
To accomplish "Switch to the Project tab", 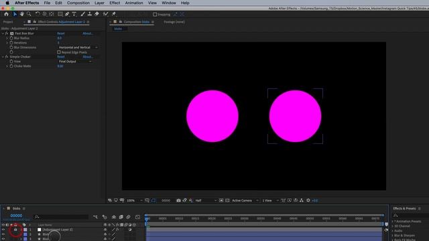I will point(8,22).
